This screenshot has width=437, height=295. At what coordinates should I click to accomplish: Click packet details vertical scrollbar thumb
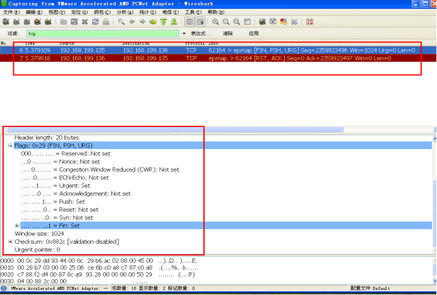click(434, 214)
